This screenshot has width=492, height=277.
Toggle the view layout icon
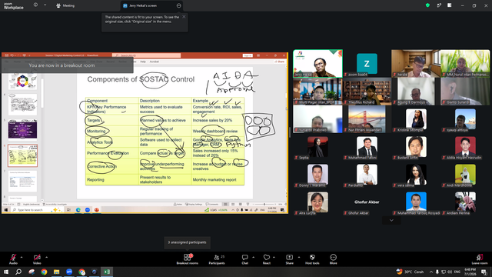[449, 5]
